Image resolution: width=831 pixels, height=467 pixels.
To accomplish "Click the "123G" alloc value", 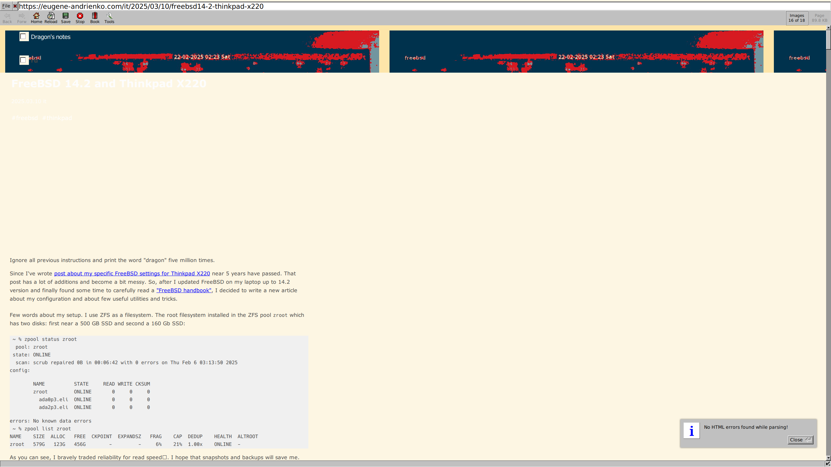I will coord(59,444).
